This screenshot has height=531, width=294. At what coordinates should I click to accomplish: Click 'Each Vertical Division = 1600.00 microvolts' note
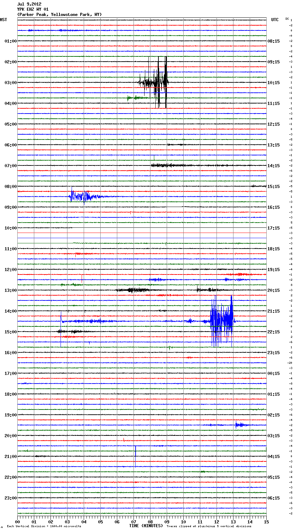[x=44, y=526]
